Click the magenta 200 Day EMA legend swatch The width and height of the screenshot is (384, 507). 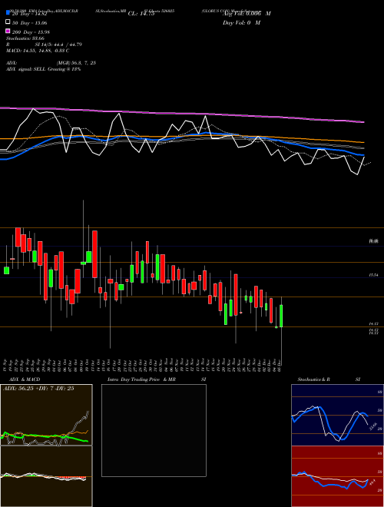click(8, 31)
